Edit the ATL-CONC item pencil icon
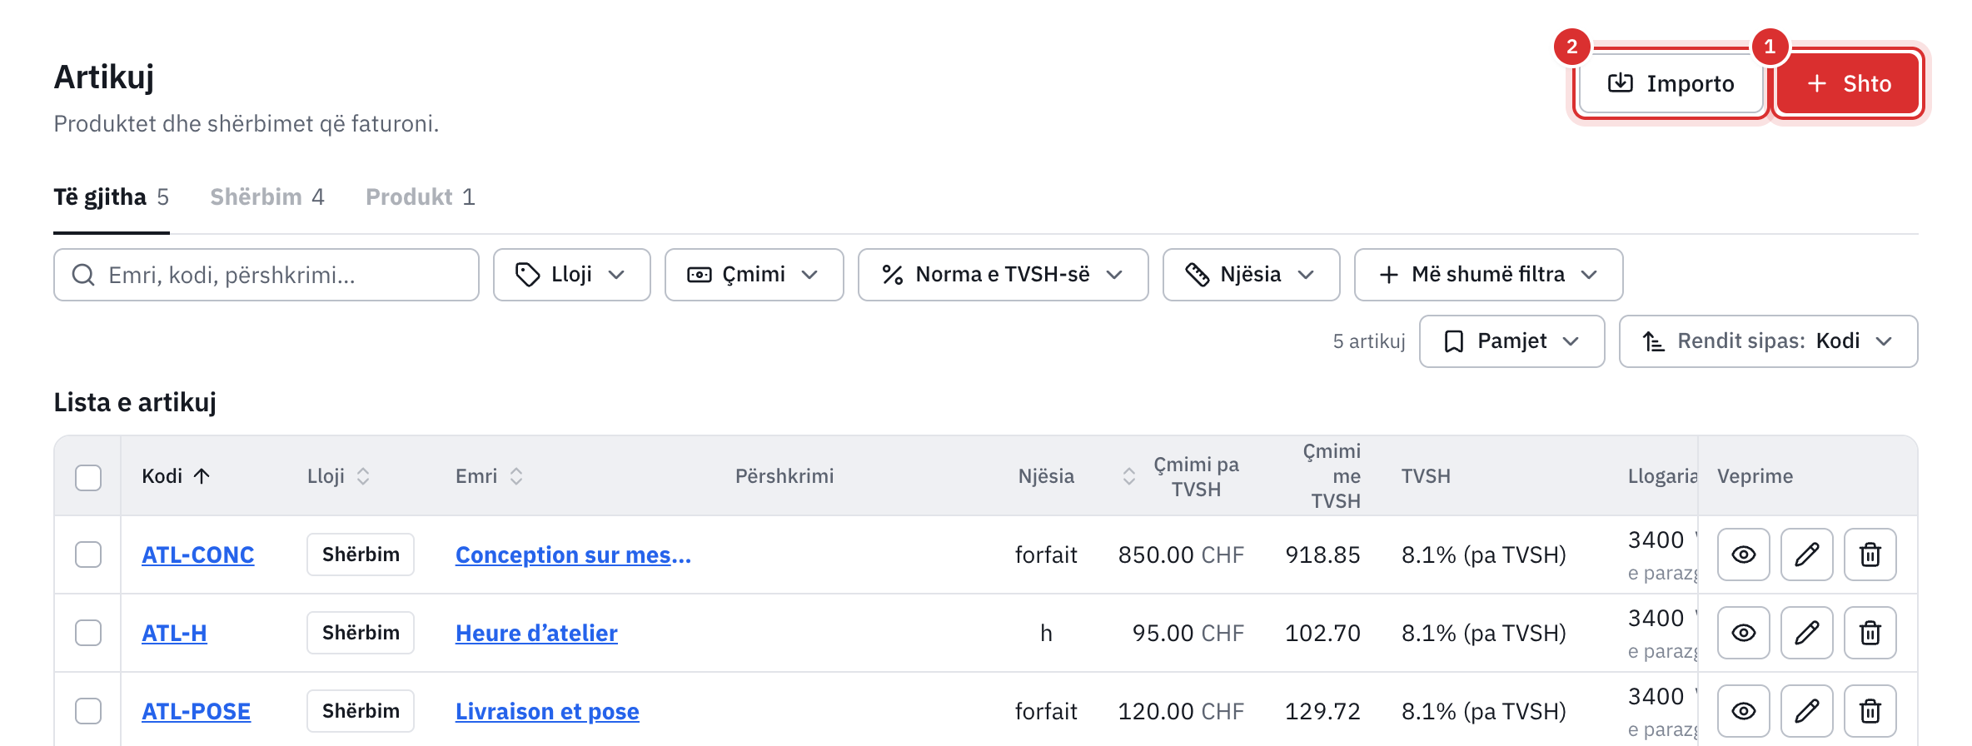This screenshot has width=1972, height=746. click(1807, 555)
